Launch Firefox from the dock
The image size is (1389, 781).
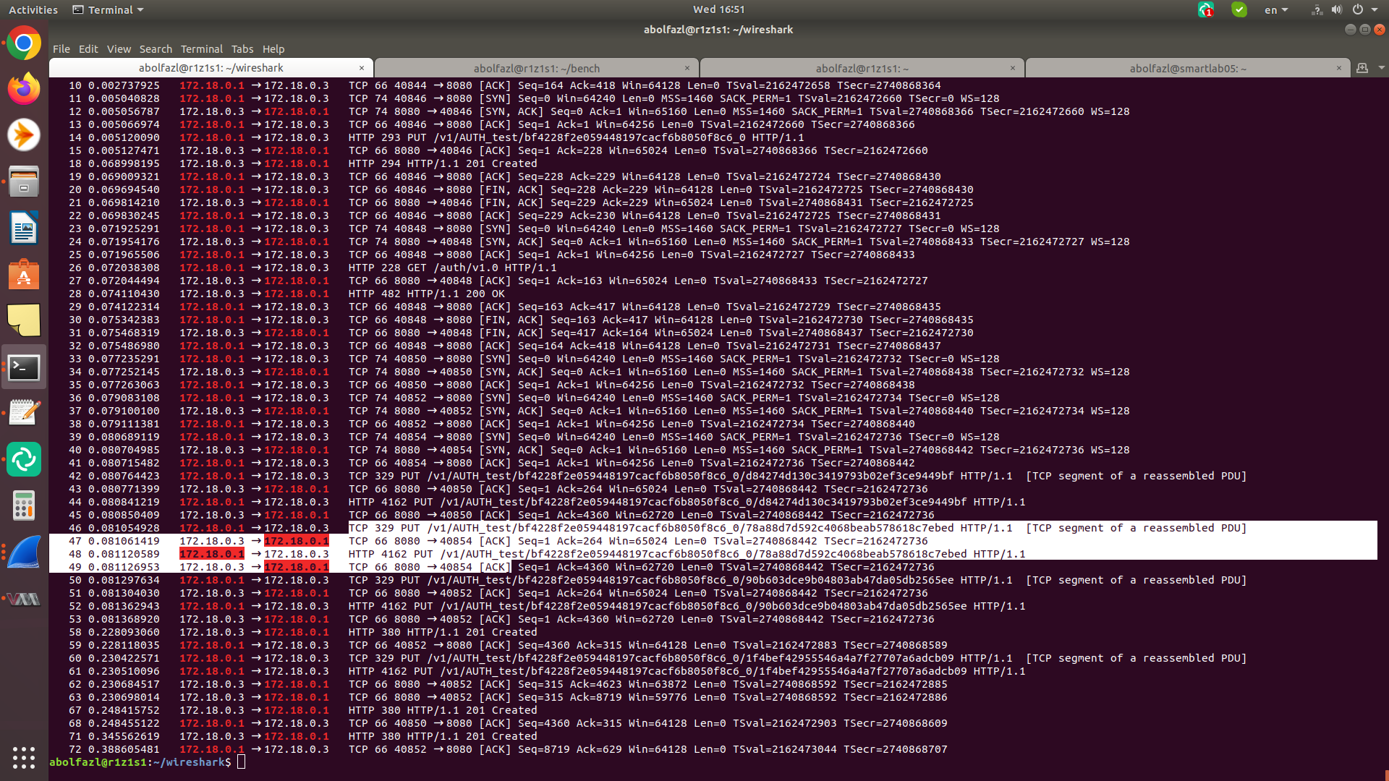coord(24,90)
